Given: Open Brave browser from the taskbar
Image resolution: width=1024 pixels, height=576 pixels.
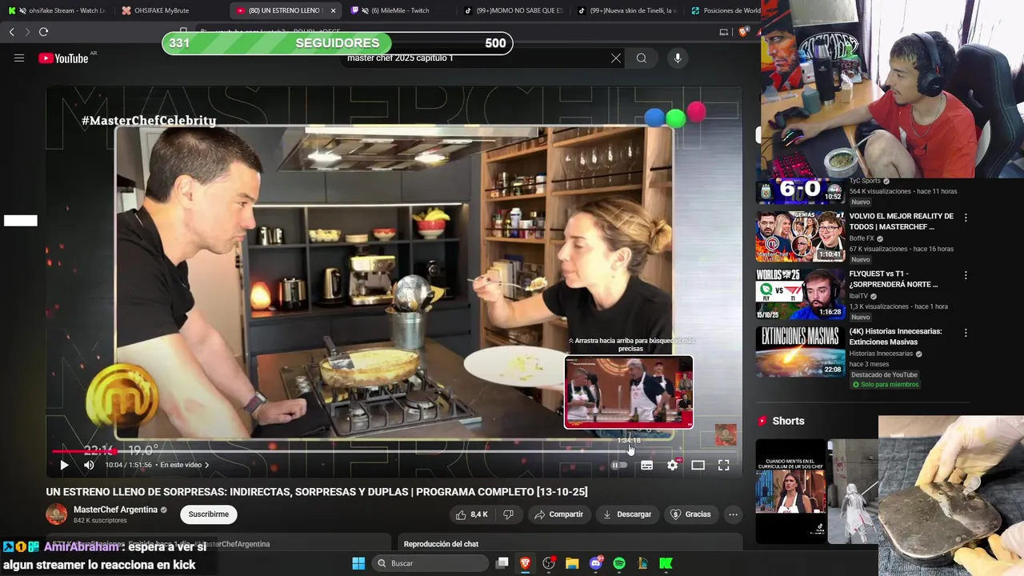Looking at the screenshot, I should [526, 563].
